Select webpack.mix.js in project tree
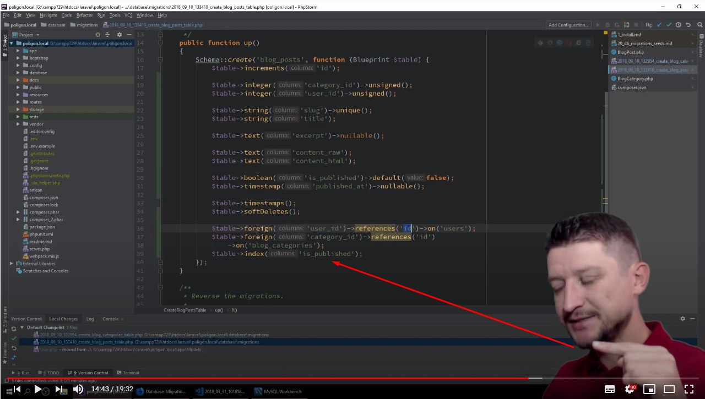This screenshot has height=399, width=705. click(x=44, y=256)
